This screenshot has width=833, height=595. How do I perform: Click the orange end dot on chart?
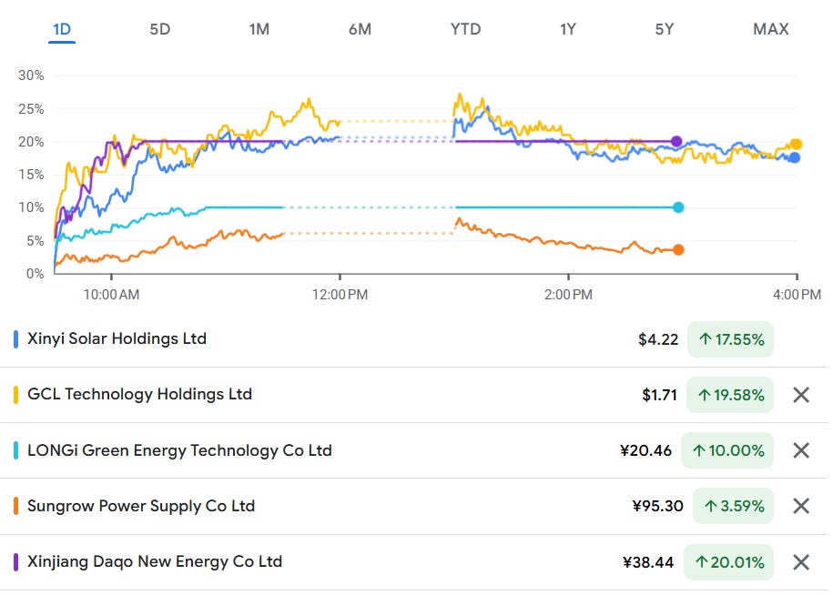(x=678, y=249)
